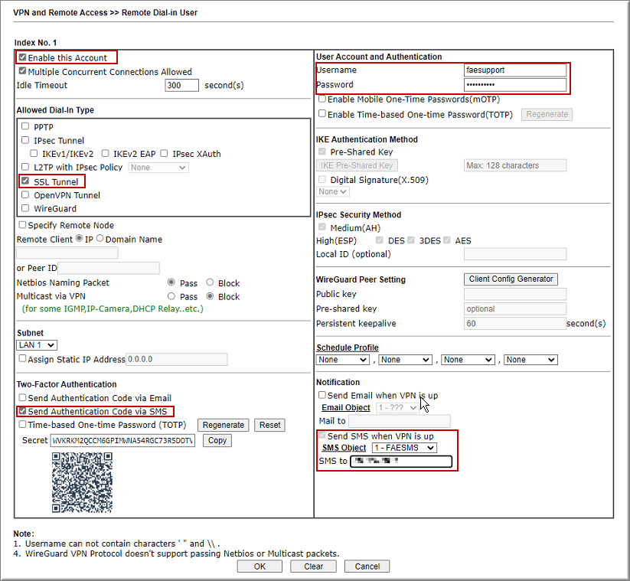Set Multicast via VPN to Pass
Image resolution: width=630 pixels, height=581 pixels.
click(x=171, y=296)
